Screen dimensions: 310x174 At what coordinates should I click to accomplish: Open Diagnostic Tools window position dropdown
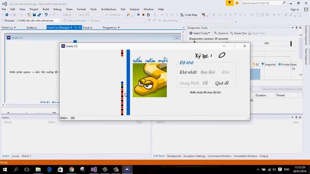(293, 28)
